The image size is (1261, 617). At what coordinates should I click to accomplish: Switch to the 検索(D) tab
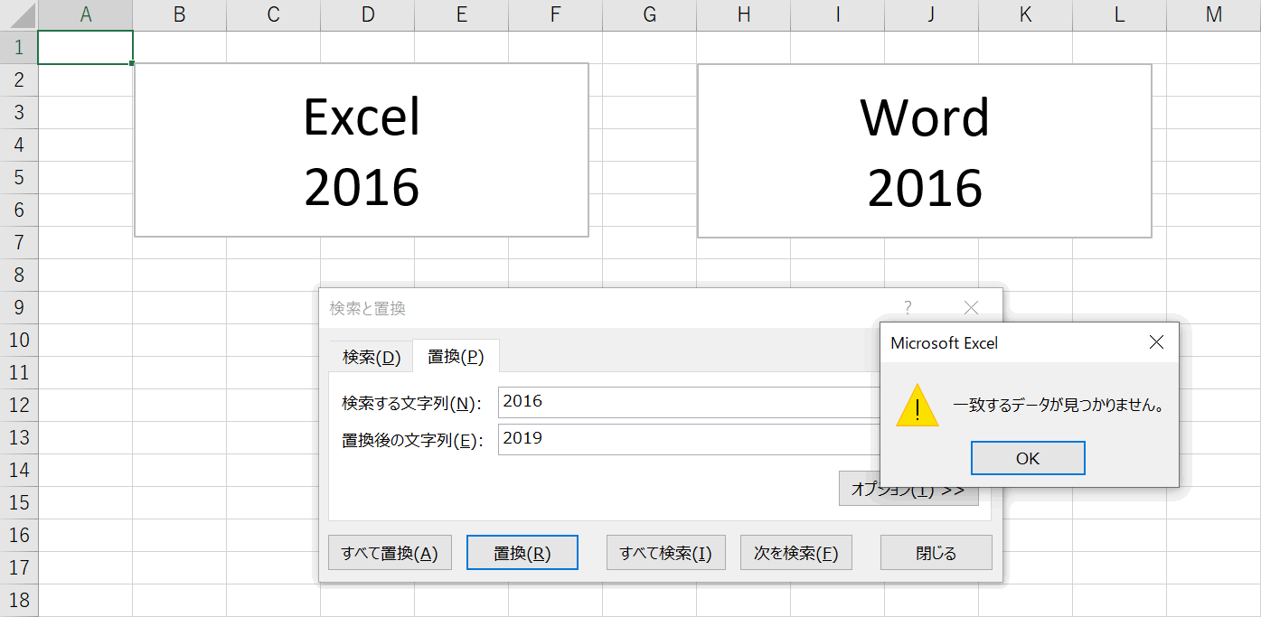(371, 357)
